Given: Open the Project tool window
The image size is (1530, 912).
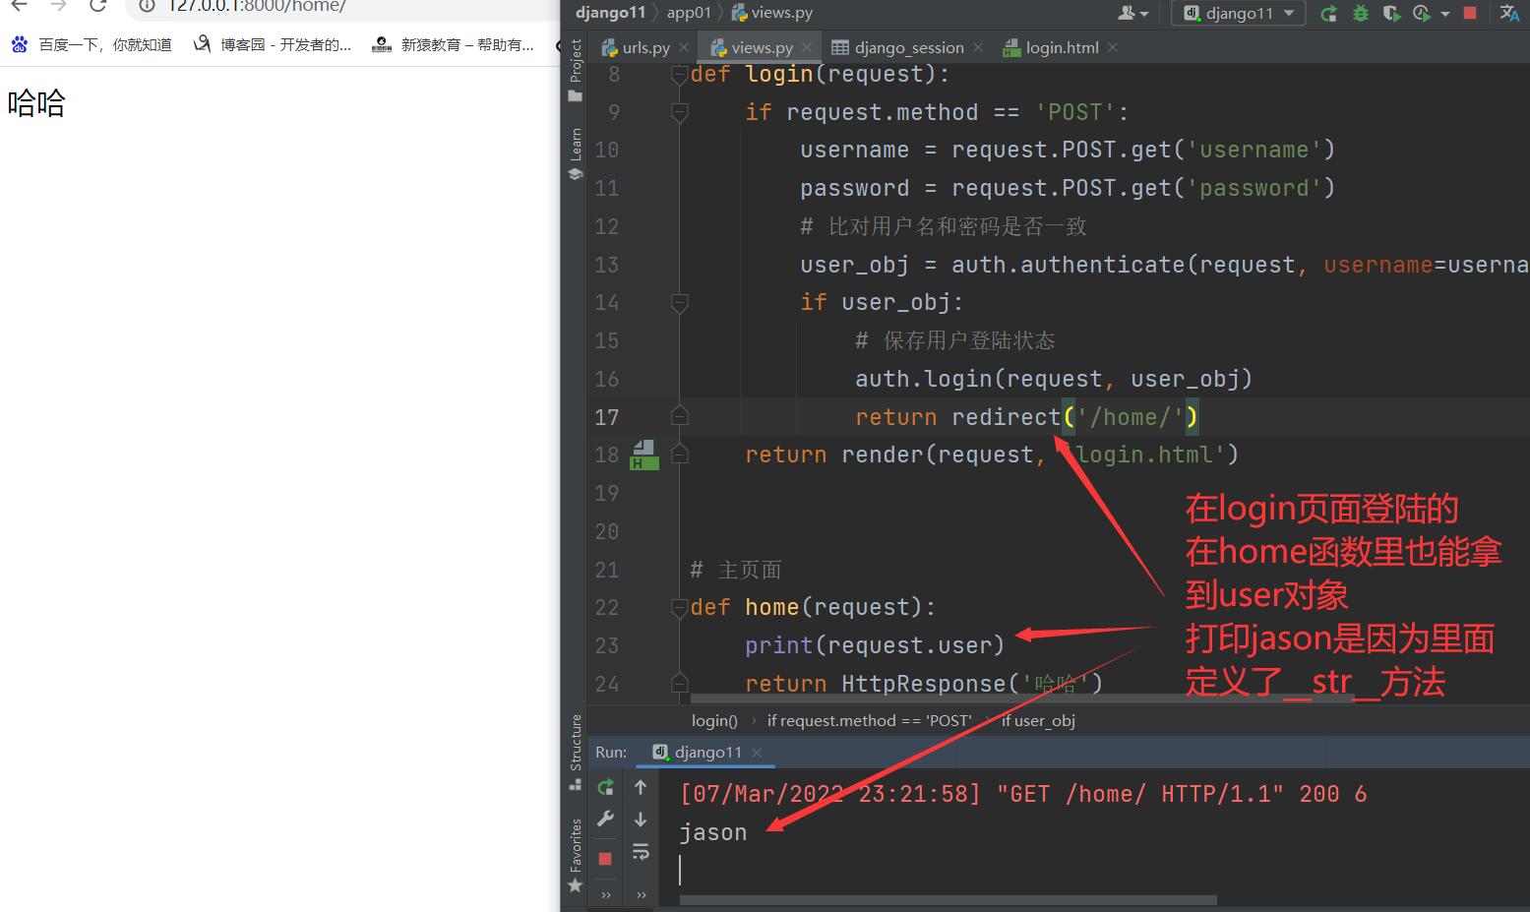Looking at the screenshot, I should point(576,71).
